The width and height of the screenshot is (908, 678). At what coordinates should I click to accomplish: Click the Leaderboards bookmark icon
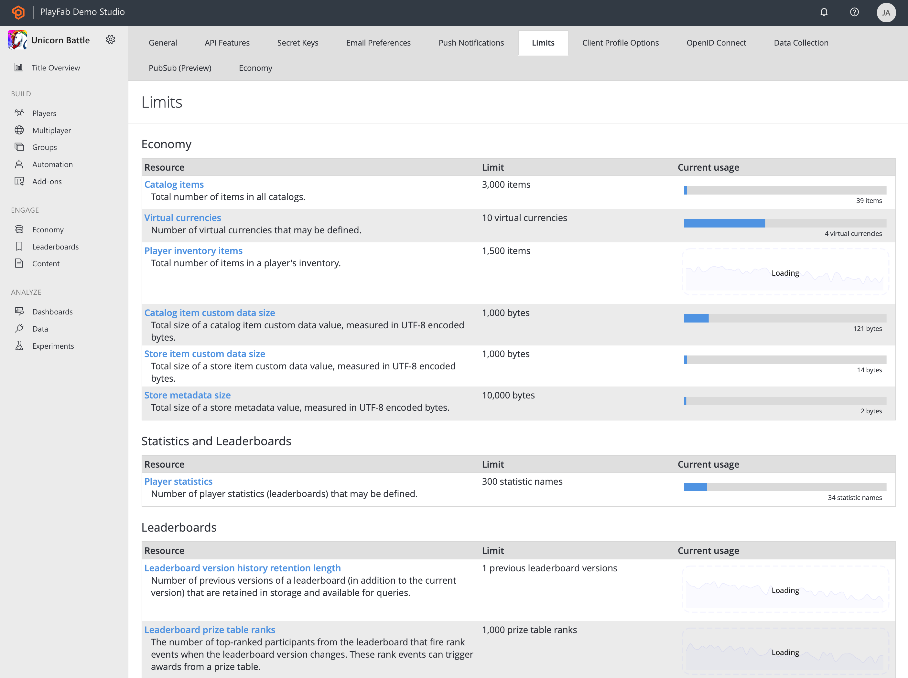(19, 246)
